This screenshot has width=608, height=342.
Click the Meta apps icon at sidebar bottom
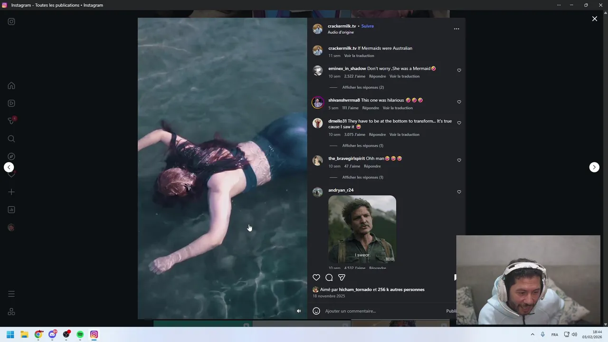coord(11,312)
